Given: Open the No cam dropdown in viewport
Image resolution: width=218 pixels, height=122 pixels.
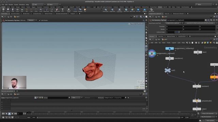Looking at the screenshot, I should pos(141,24).
